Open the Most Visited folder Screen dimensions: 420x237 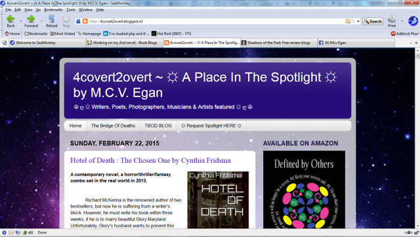(x=62, y=33)
